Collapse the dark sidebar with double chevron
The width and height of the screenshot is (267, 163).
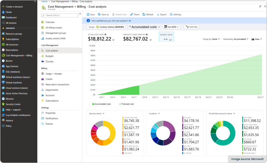(35, 1)
